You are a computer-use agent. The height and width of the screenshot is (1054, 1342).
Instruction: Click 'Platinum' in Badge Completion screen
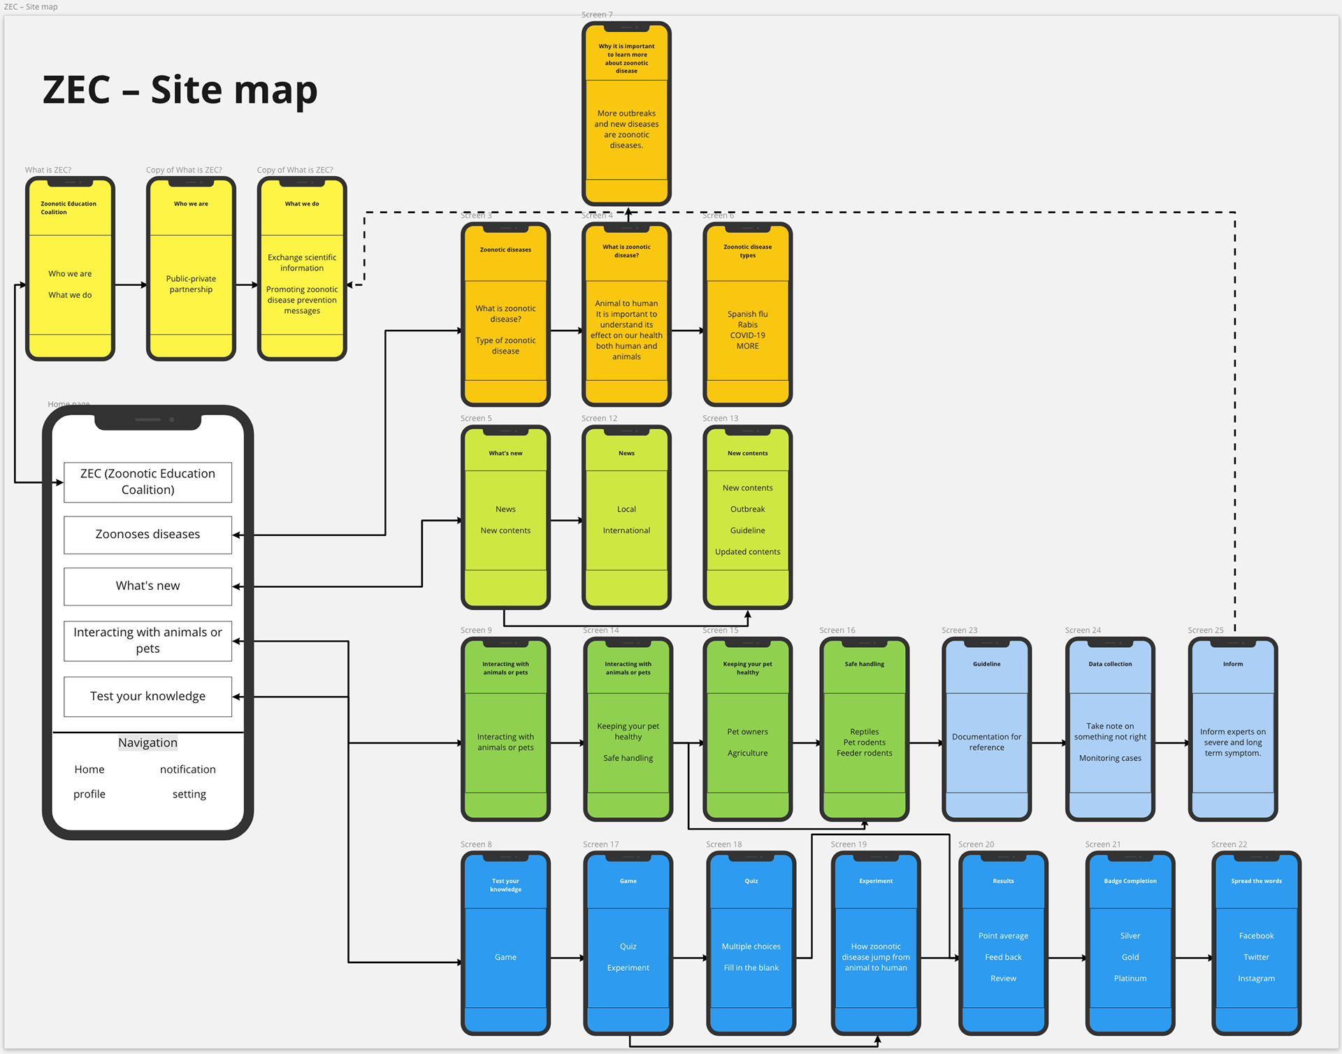(1130, 979)
